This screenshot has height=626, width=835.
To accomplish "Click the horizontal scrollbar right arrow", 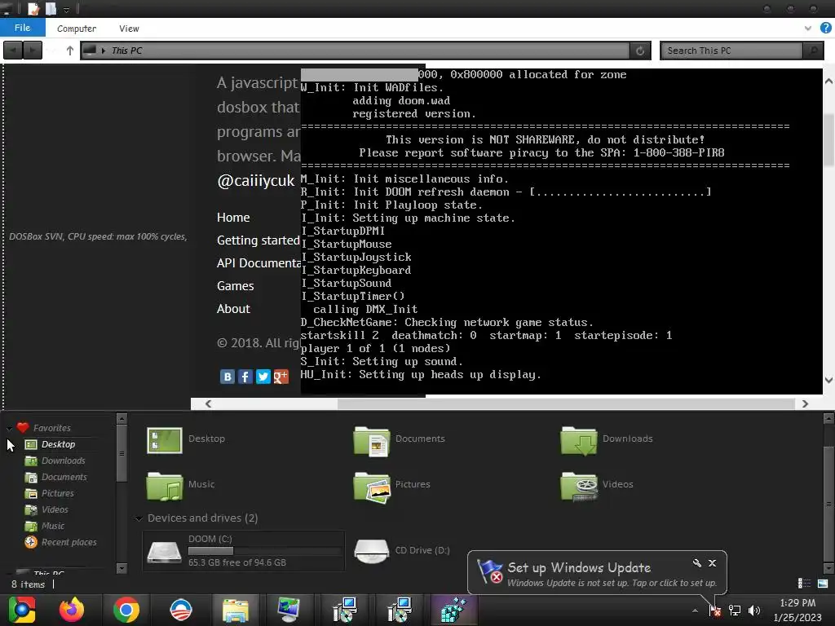I will (x=805, y=404).
